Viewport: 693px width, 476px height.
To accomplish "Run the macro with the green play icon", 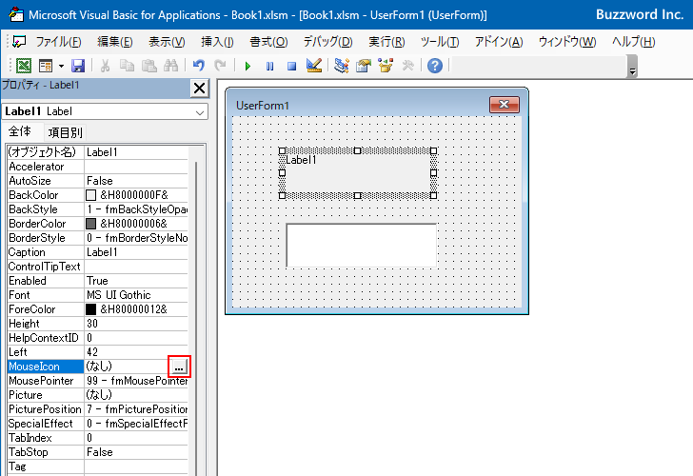I will pos(247,67).
